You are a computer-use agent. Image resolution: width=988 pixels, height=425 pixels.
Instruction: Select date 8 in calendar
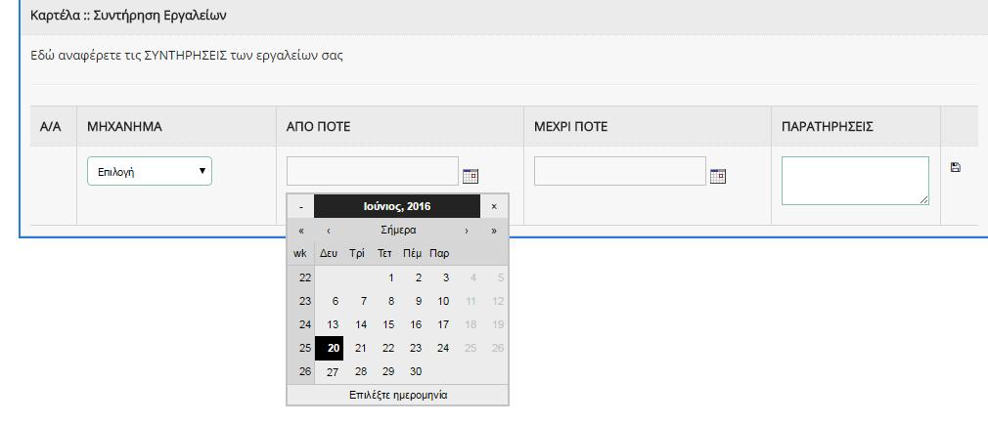[390, 302]
